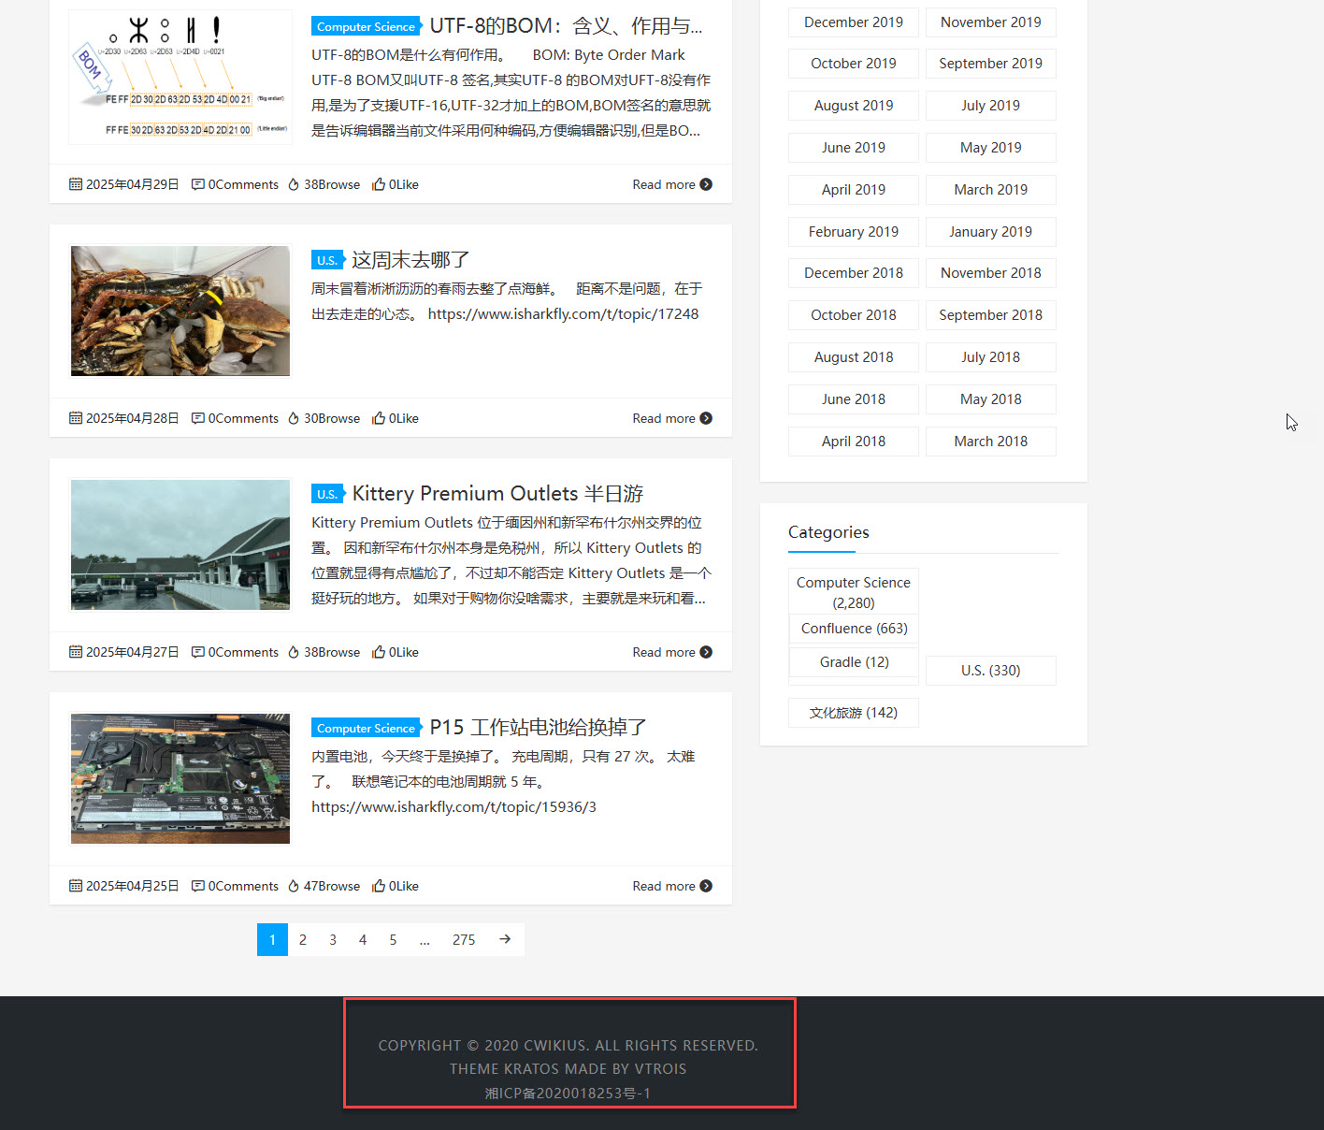
Task: Click the like thumbs-up icon on UTF-8 BOM post
Action: tap(379, 184)
